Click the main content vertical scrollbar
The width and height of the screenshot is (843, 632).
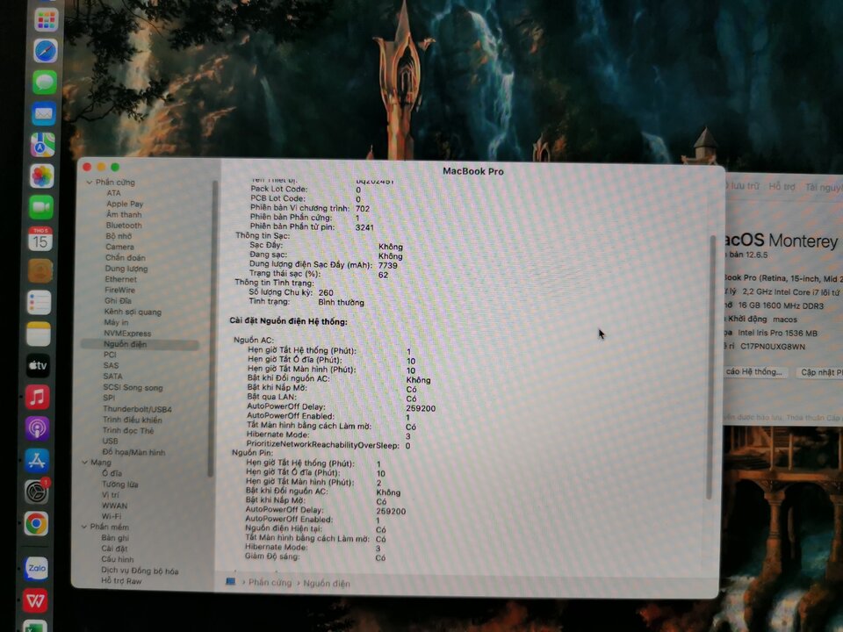pos(710,367)
